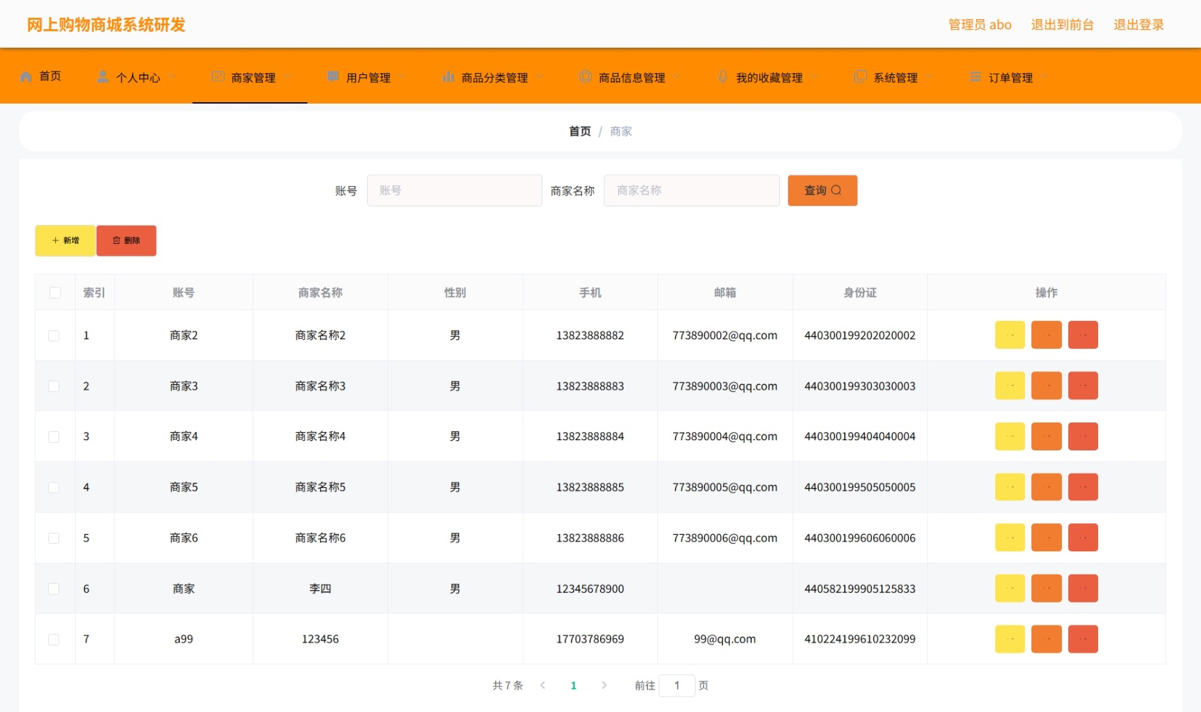1201x712 pixels.
Task: Click the yellow 新增 add button
Action: coord(65,241)
